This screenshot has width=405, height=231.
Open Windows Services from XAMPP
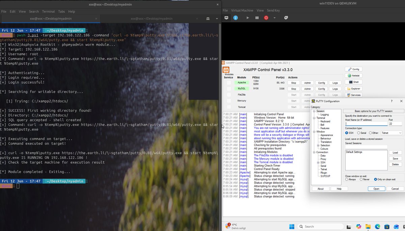tap(353, 95)
